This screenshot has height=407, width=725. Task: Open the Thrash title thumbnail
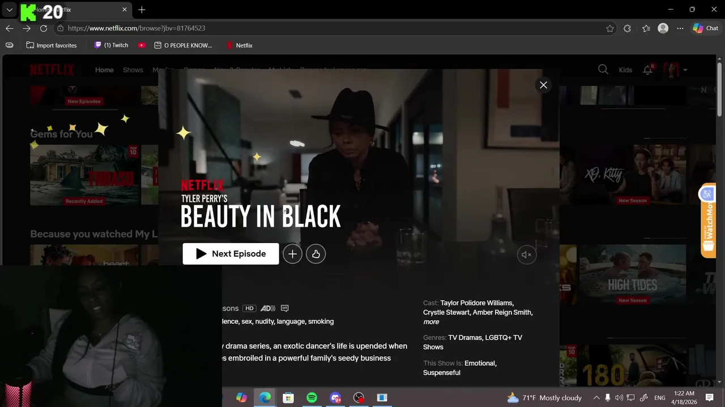click(x=84, y=175)
